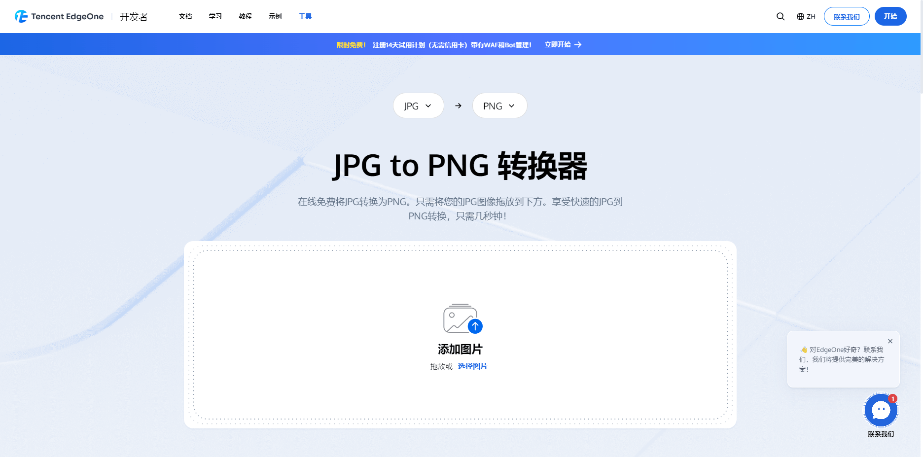Click the 选择图片 link
The height and width of the screenshot is (457, 923).
[472, 366]
